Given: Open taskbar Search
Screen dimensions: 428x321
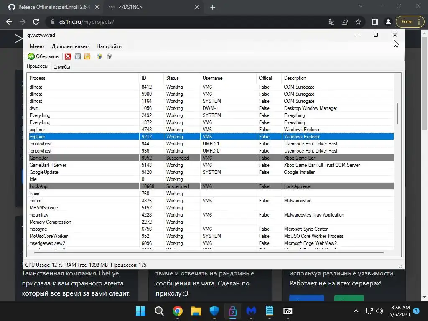Looking at the screenshot, I should pyautogui.click(x=159, y=311).
